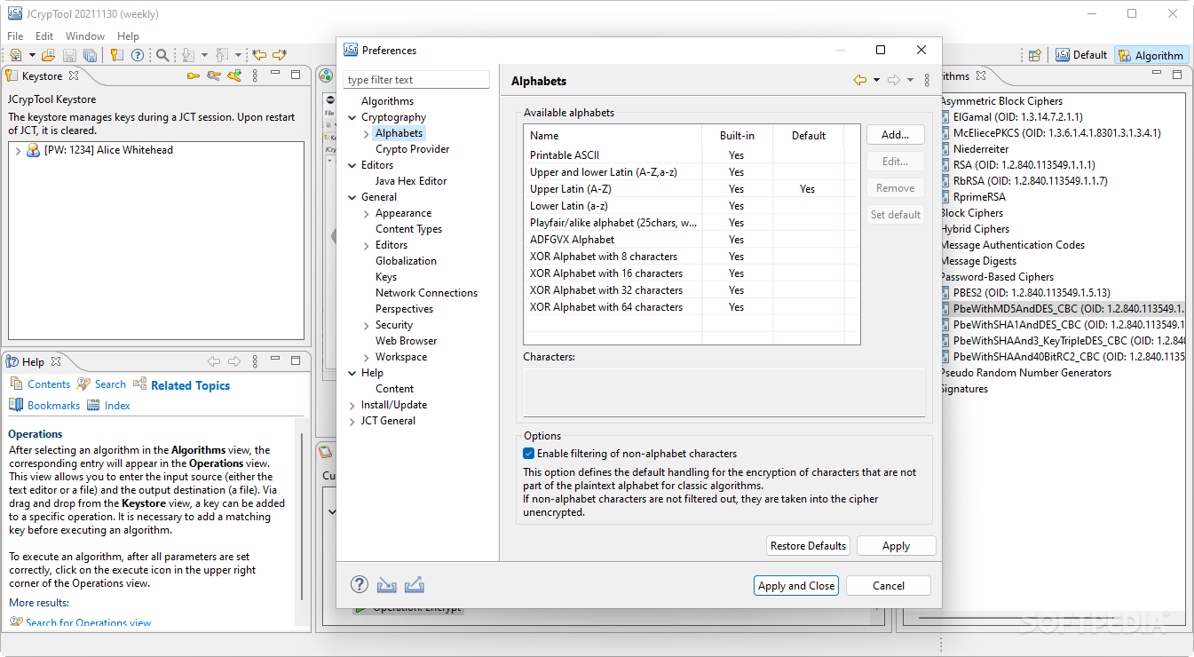Open the Bookmarks help link
Image resolution: width=1194 pixels, height=657 pixels.
pos(53,405)
